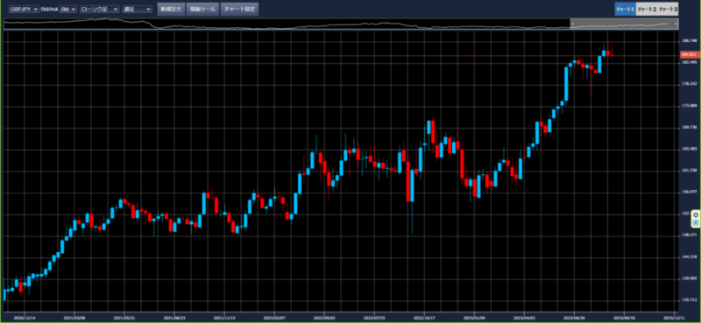The width and height of the screenshot is (701, 323).
Task: Click the highlighted range window in overview navigator
Action: (x=624, y=24)
